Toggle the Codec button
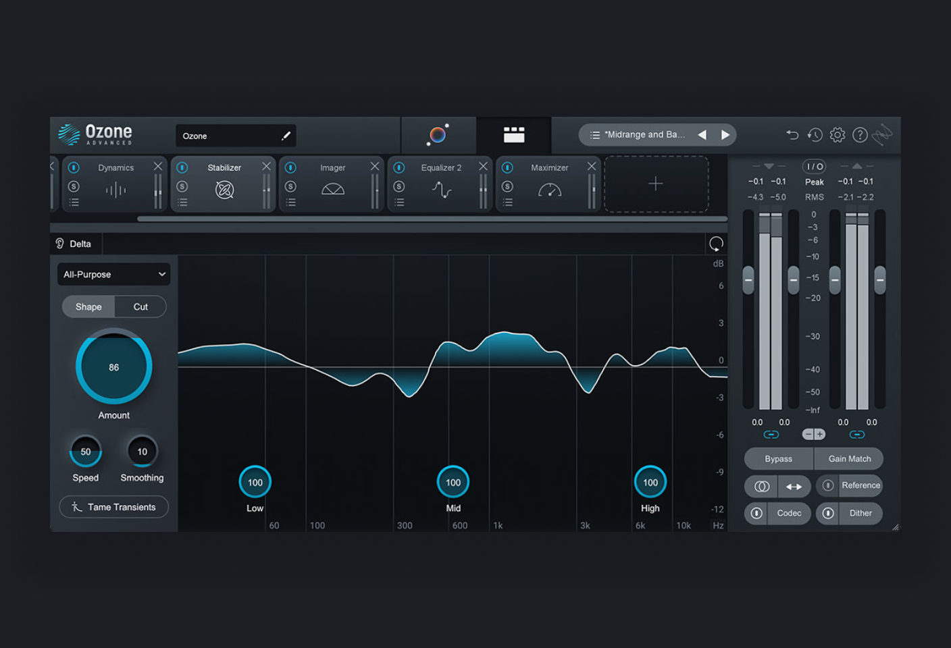Viewport: 951px width, 648px height. [x=777, y=513]
